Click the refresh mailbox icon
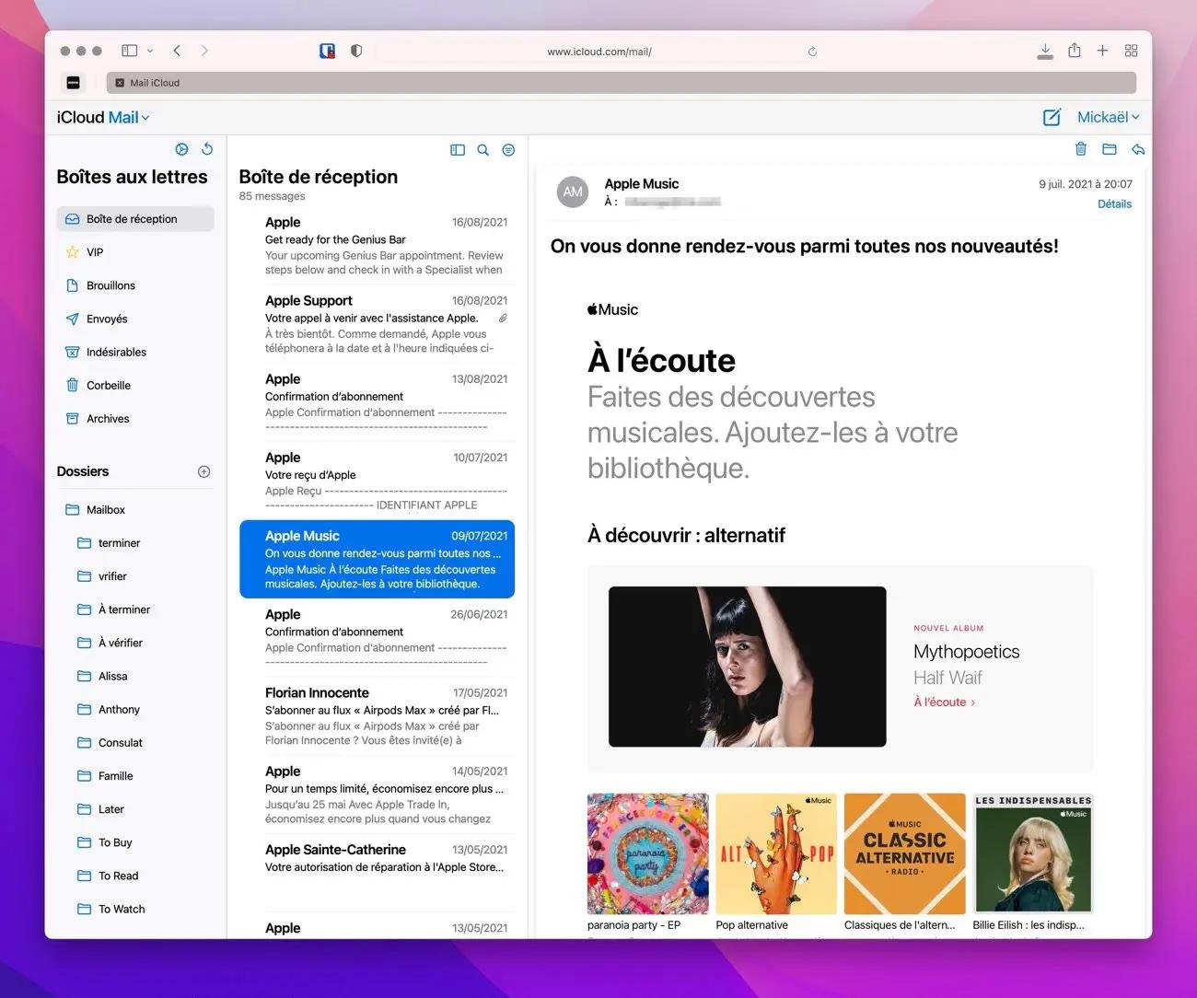The width and height of the screenshot is (1197, 998). pos(207,148)
